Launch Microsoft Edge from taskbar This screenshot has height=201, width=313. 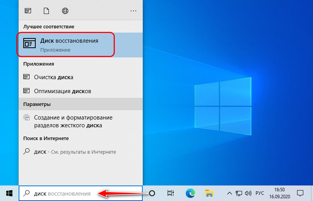click(190, 193)
